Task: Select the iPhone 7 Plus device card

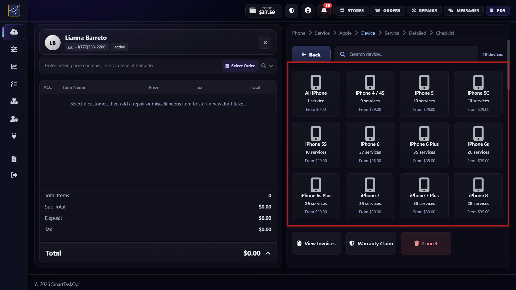Action: [x=424, y=196]
